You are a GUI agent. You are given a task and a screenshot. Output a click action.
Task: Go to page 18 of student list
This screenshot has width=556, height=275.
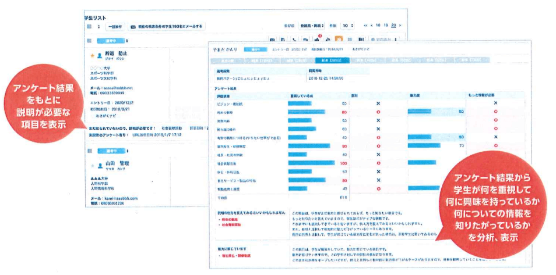[378, 26]
